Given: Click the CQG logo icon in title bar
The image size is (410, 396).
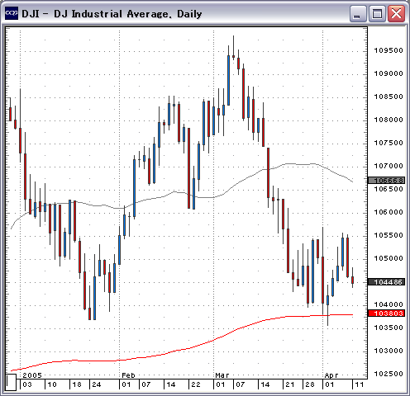Looking at the screenshot, I should pos(12,13).
